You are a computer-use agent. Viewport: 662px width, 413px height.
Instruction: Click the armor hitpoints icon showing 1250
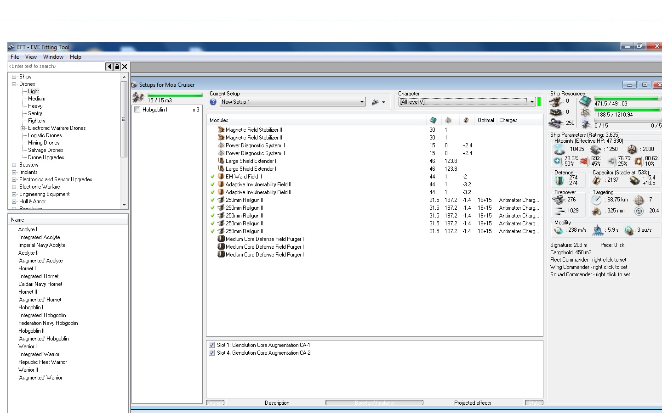596,149
